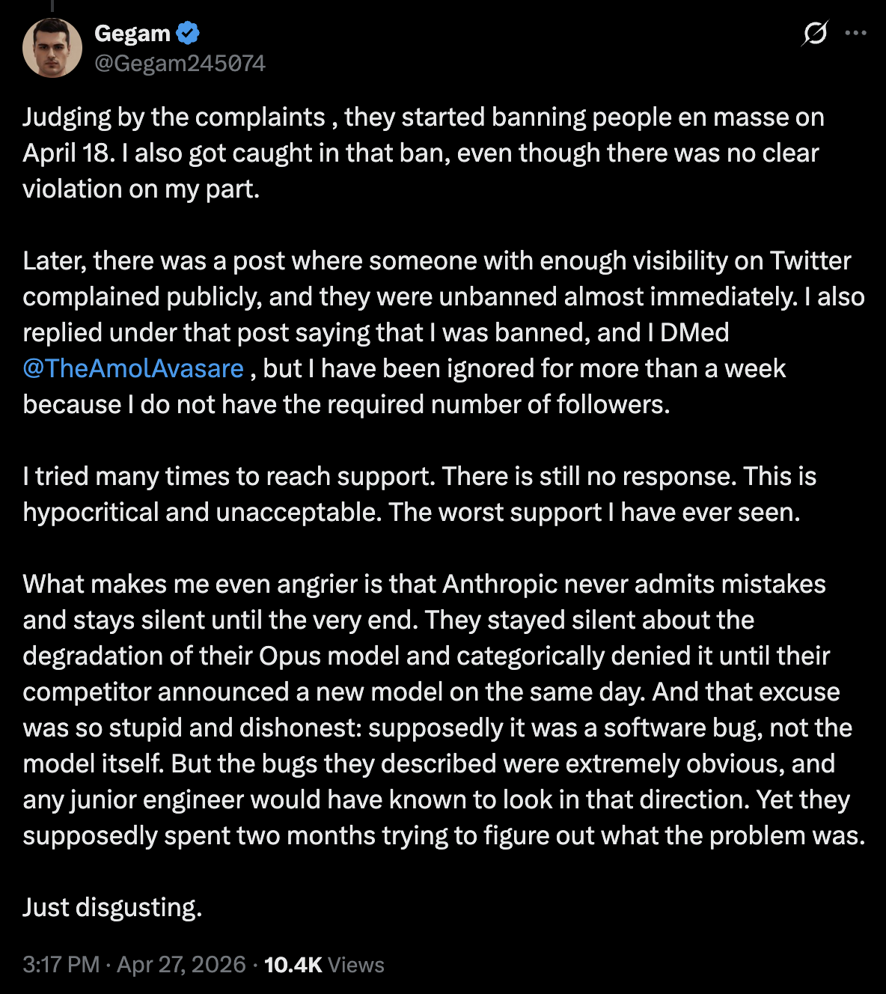Screen dimensions: 886x994
Task: Click the closing line "Just disgusting."
Action: (x=112, y=907)
